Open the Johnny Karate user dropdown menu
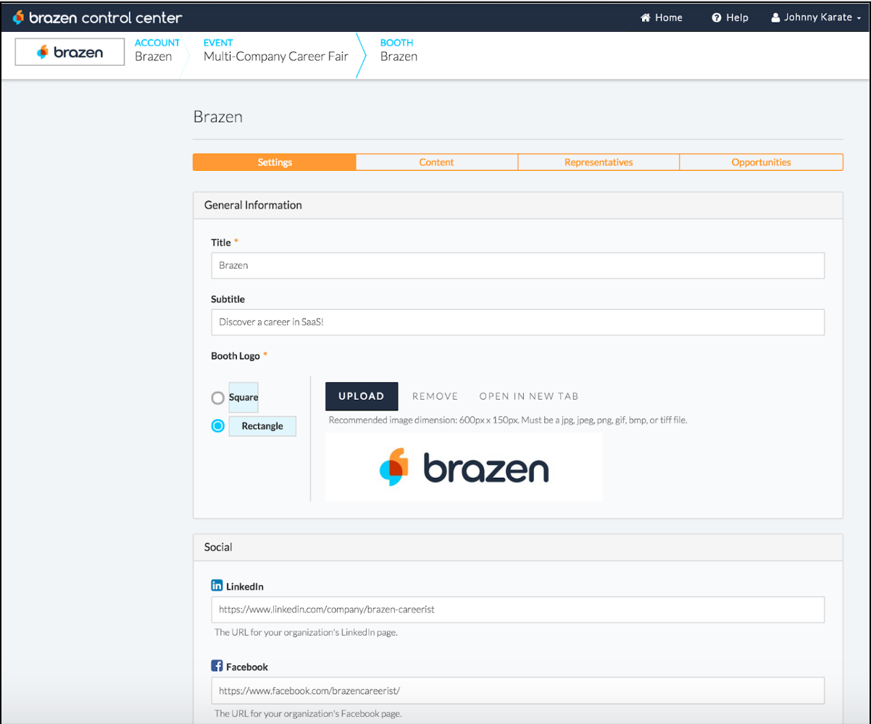Viewport: 871px width, 724px height. (817, 17)
